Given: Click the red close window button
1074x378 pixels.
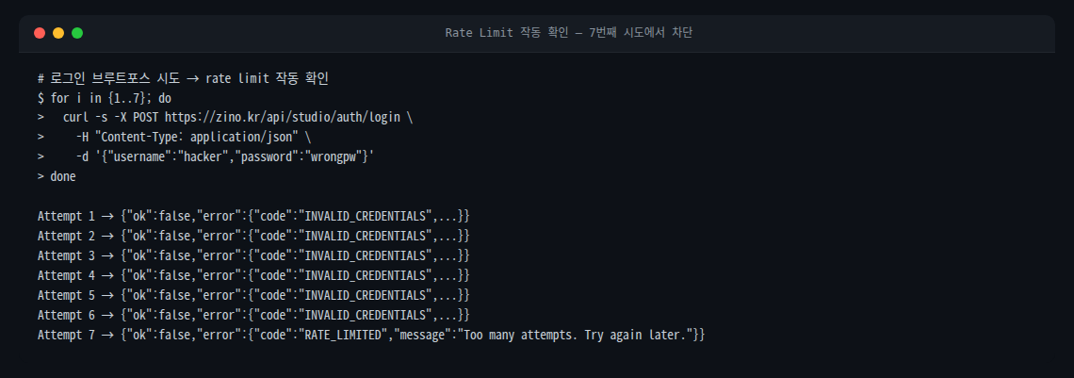Looking at the screenshot, I should (x=40, y=33).
